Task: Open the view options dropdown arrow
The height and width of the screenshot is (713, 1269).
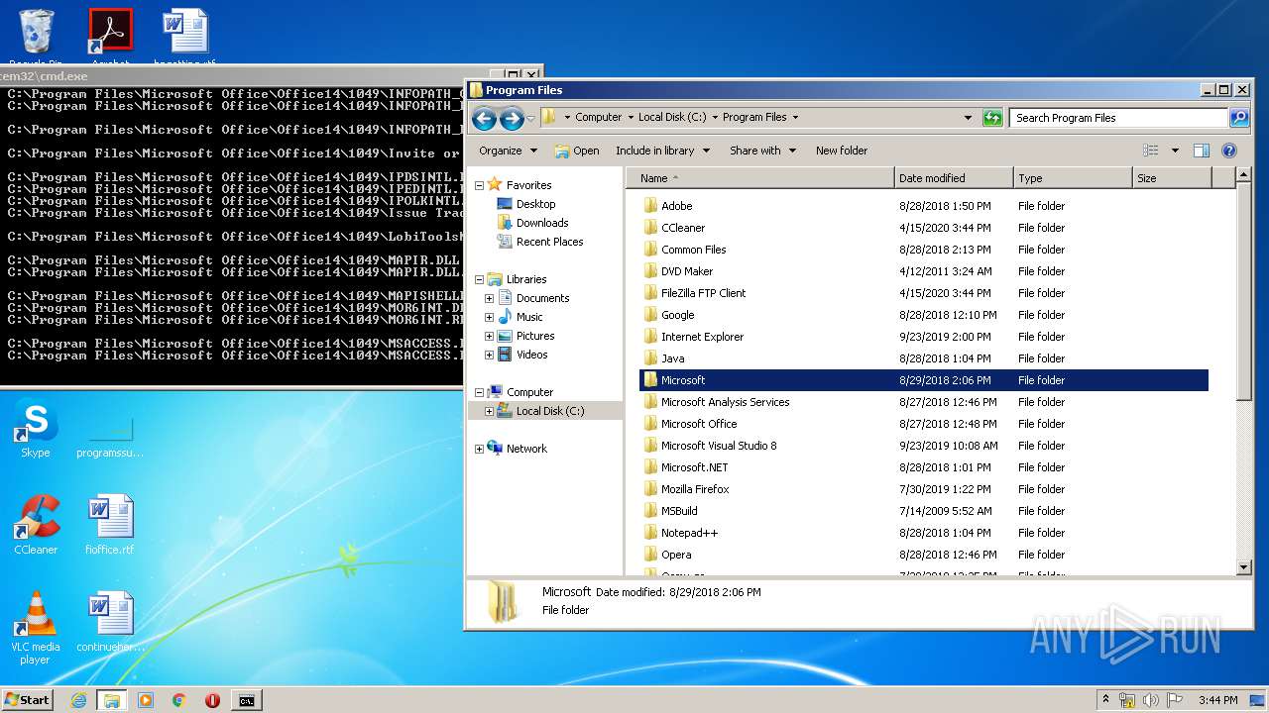Action: [1175, 151]
